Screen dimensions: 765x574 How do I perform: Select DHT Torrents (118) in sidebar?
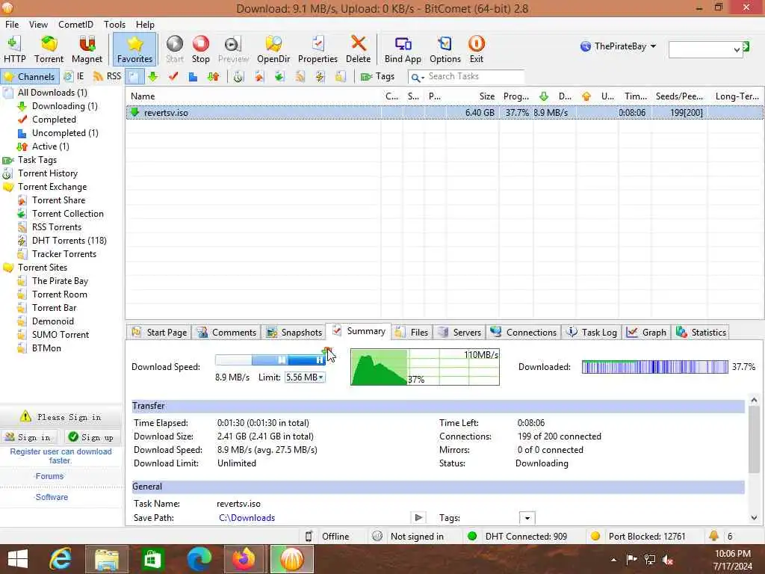coord(69,240)
